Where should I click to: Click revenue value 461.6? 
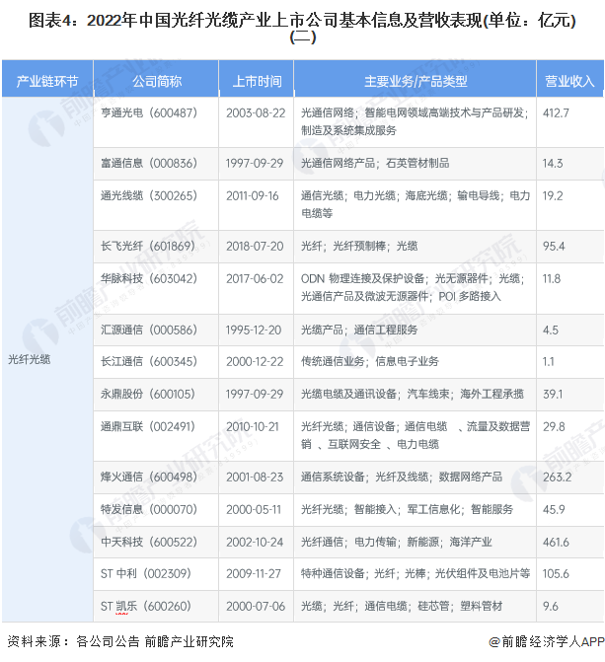click(x=556, y=542)
